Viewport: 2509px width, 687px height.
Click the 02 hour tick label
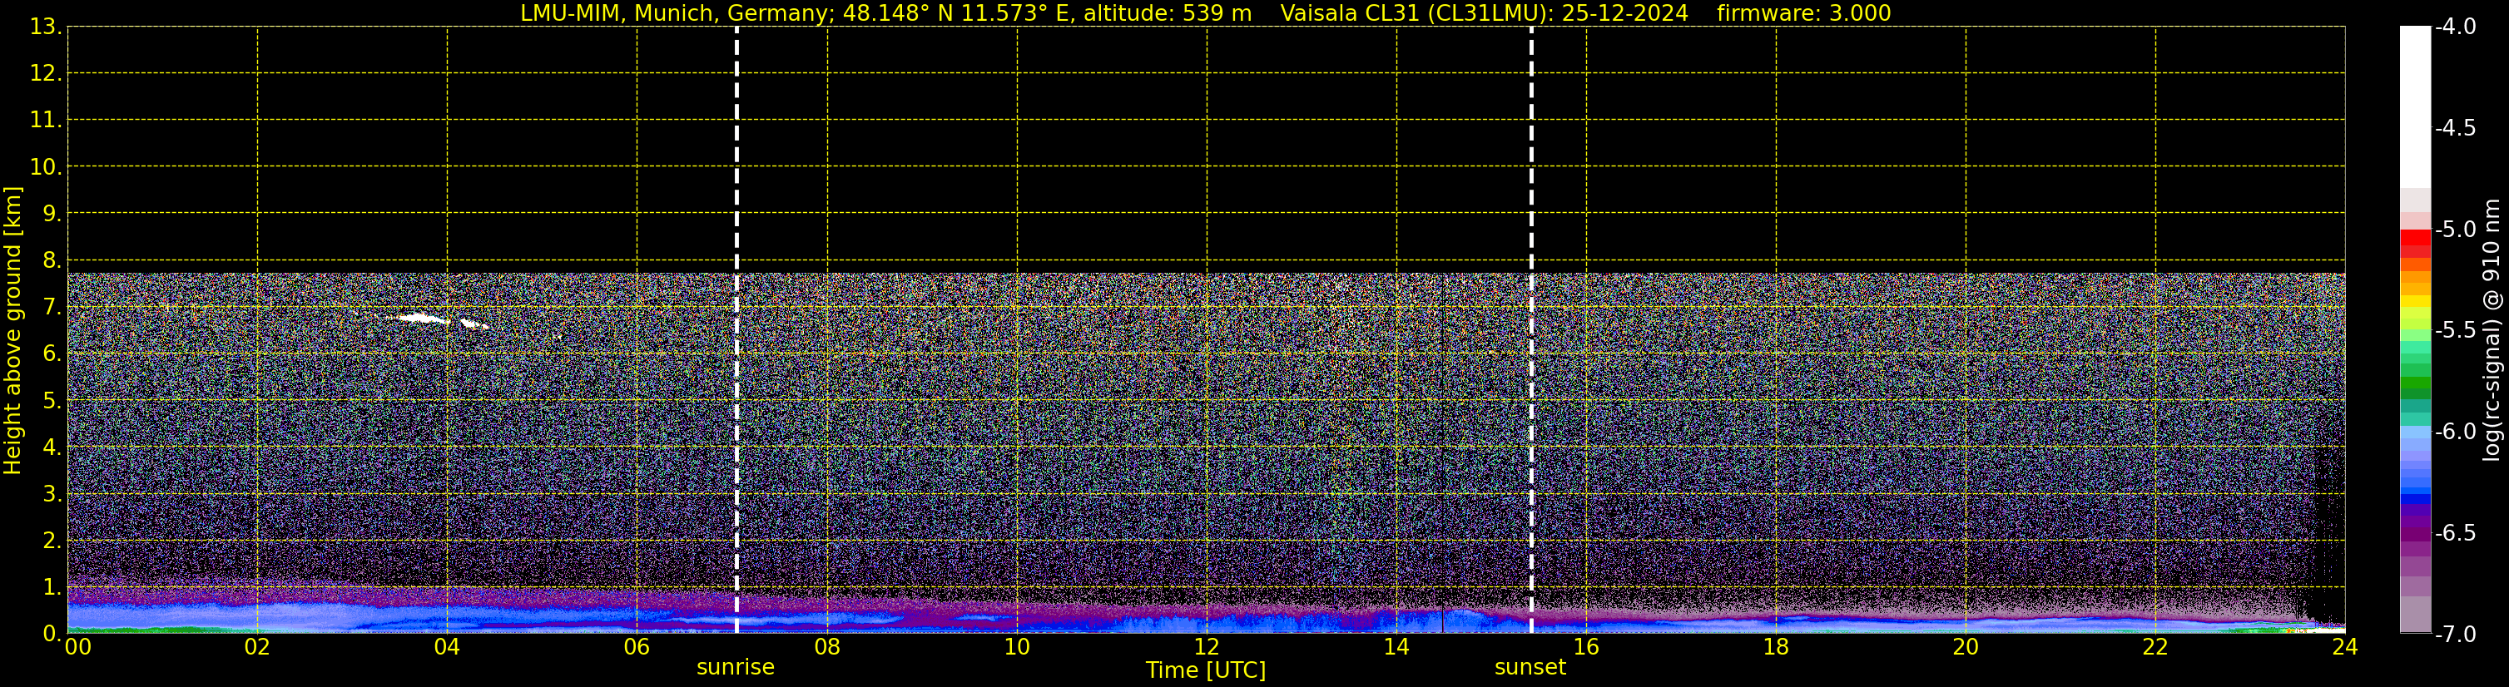(x=257, y=647)
